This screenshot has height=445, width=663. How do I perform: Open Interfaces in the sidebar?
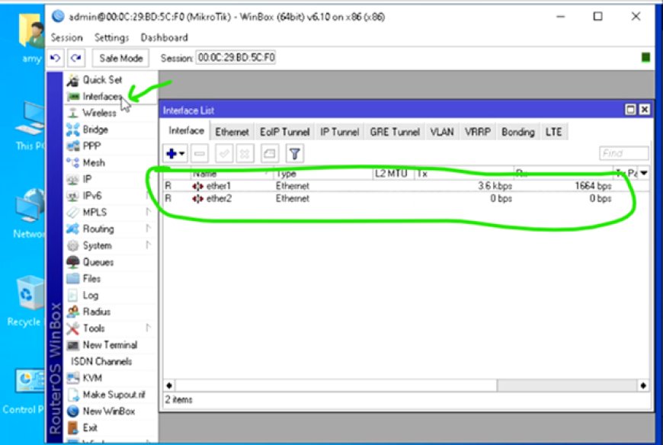pos(102,96)
